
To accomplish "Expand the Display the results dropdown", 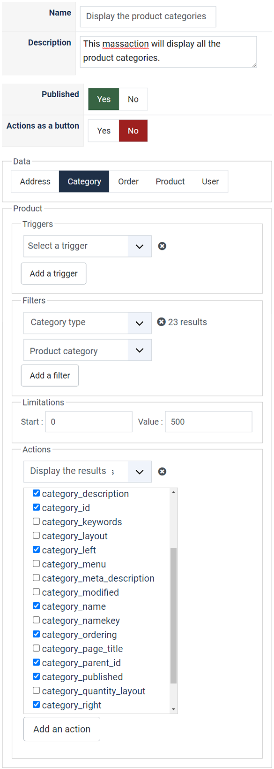I will (88, 472).
